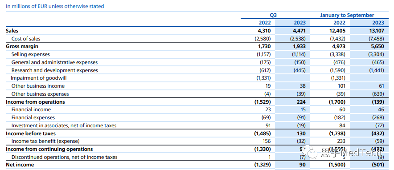Click the Gross margin row label
Screen dimensions: 394x170
22,46
